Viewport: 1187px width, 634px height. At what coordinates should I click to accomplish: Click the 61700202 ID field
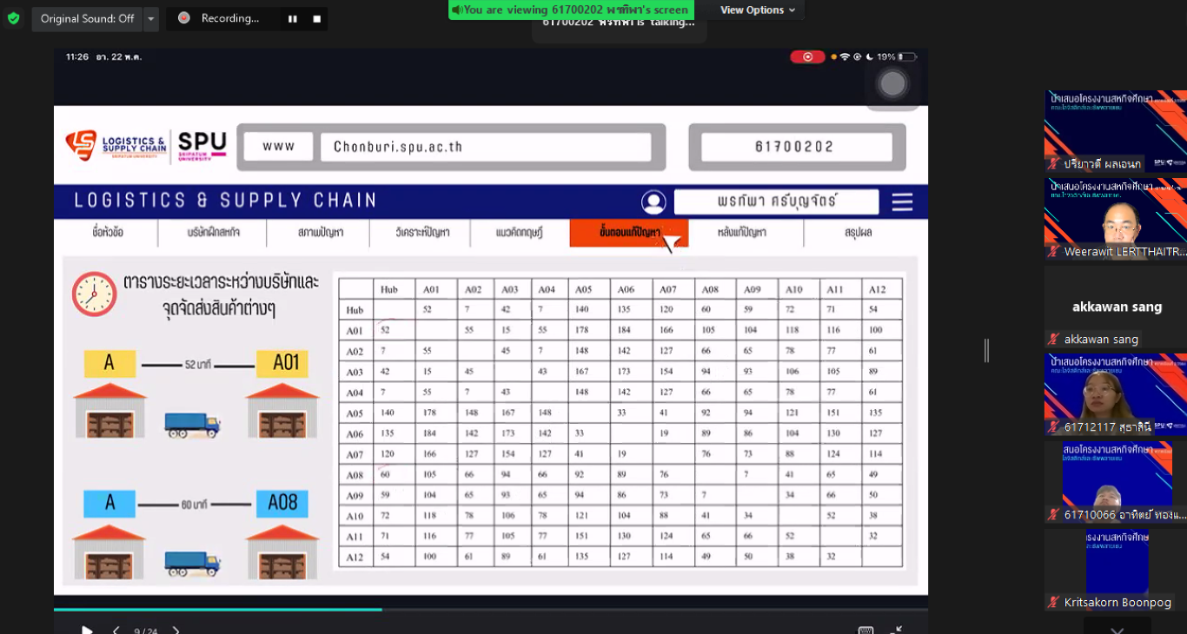pyautogui.click(x=797, y=147)
